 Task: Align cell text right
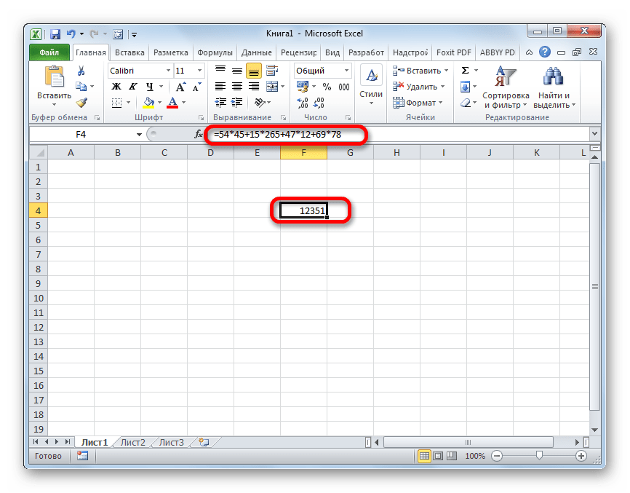[x=253, y=87]
